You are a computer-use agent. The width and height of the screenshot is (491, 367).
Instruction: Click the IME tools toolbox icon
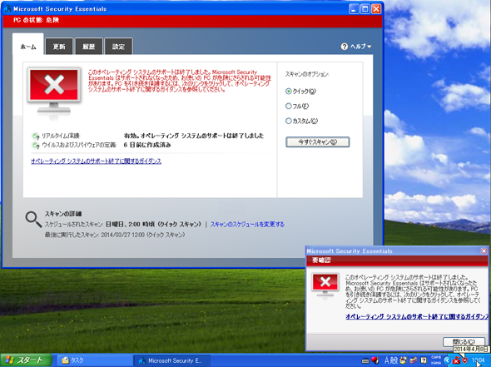[414, 360]
